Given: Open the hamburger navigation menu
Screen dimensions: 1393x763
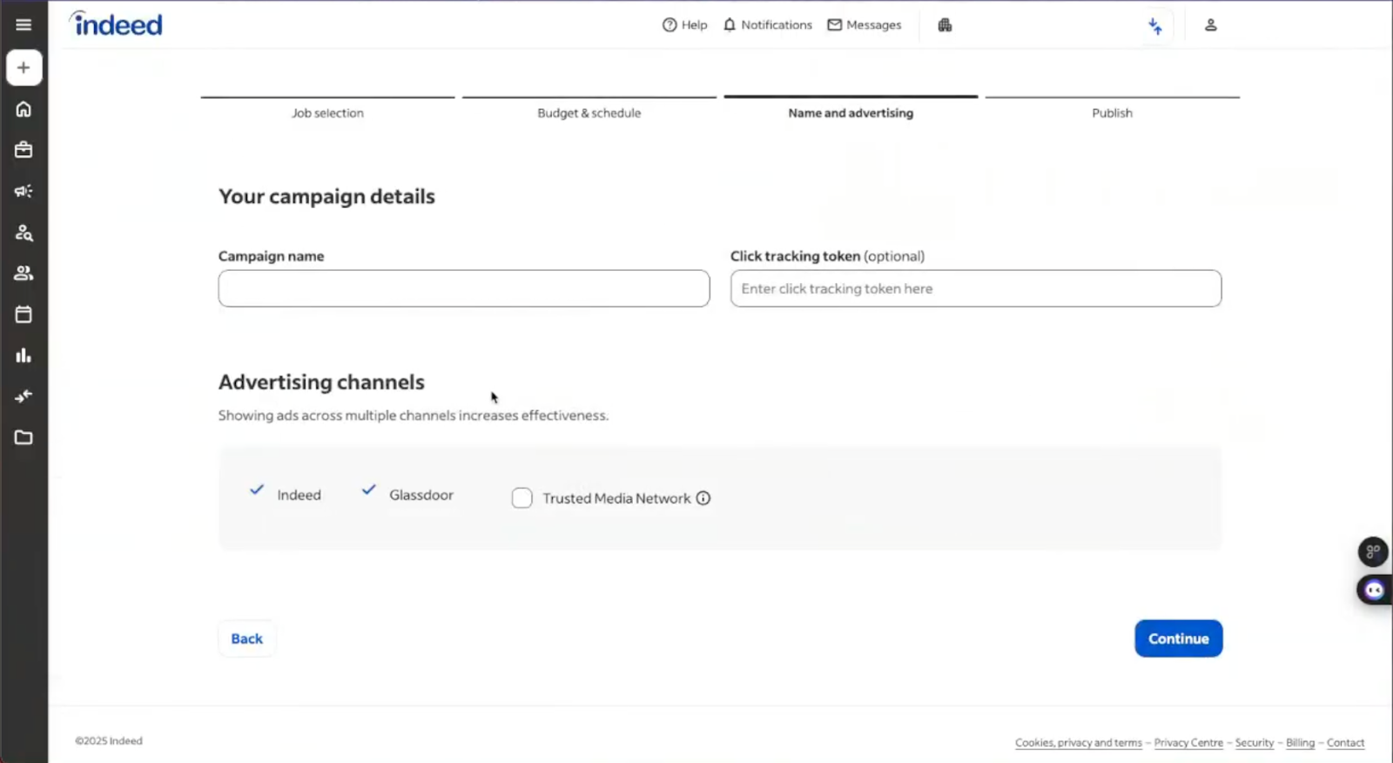Looking at the screenshot, I should click(x=24, y=25).
